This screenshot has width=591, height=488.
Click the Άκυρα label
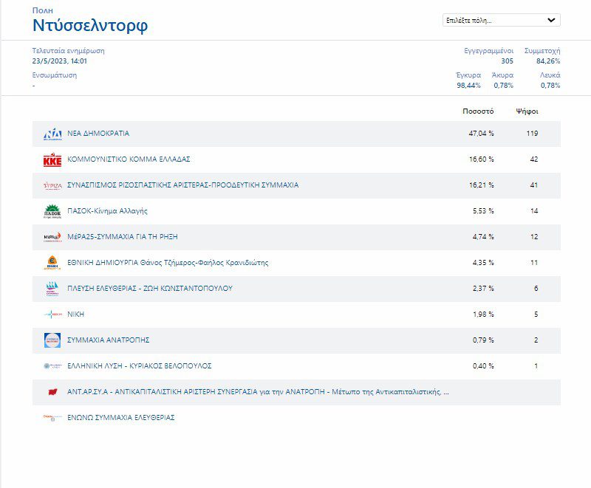tap(503, 75)
